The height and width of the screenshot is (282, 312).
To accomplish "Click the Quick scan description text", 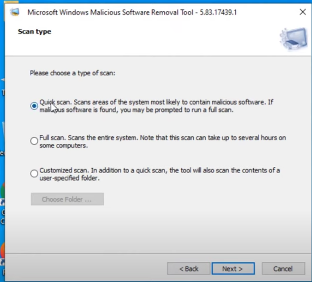I will [x=156, y=106].
